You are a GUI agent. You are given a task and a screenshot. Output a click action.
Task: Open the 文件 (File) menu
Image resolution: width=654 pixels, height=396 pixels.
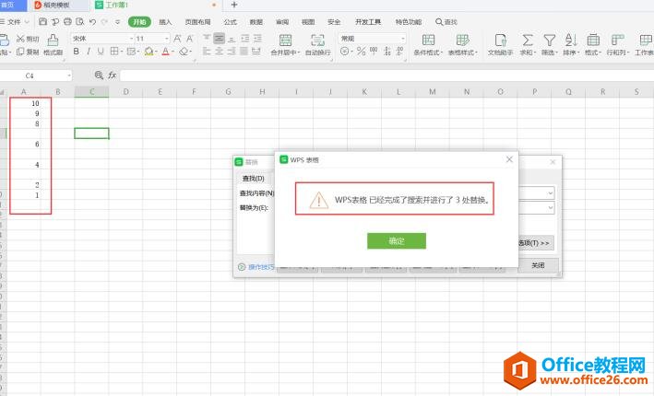(14, 22)
